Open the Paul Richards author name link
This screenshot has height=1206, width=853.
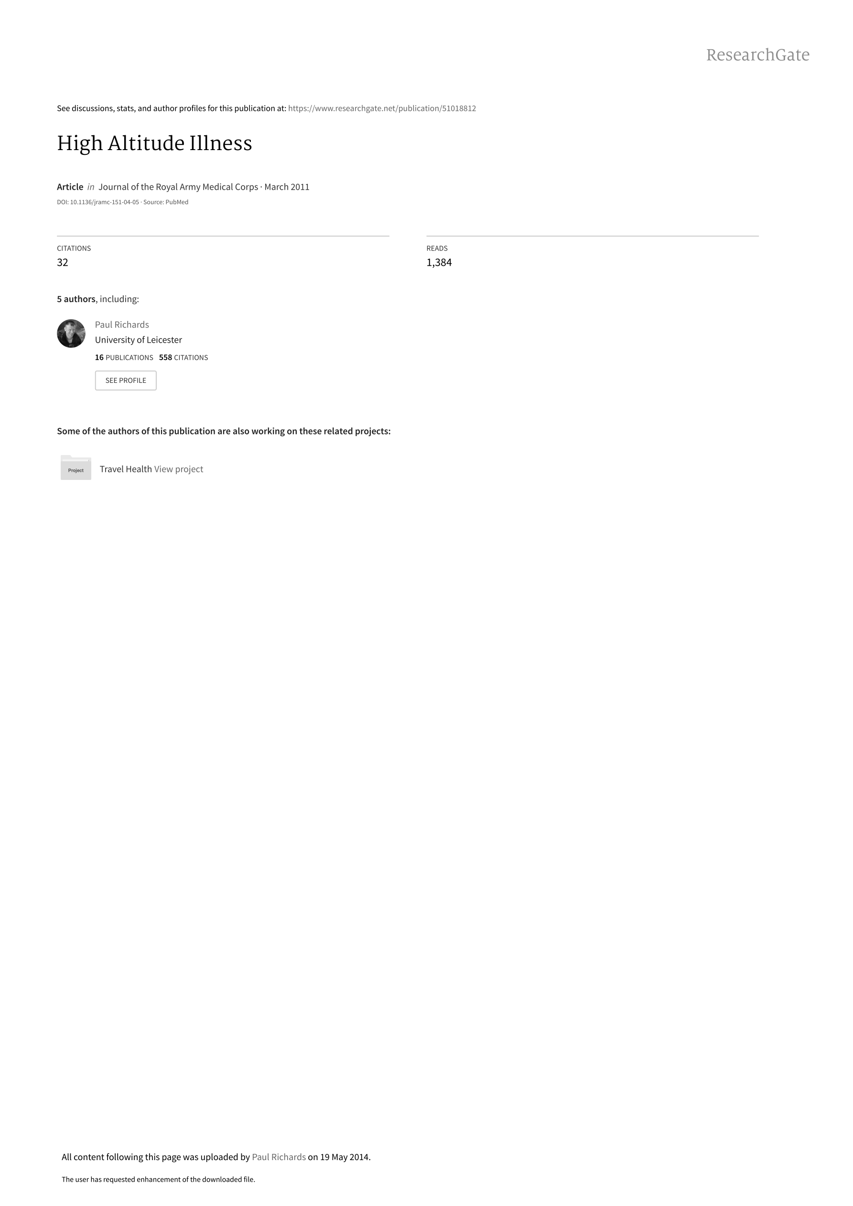click(x=122, y=325)
